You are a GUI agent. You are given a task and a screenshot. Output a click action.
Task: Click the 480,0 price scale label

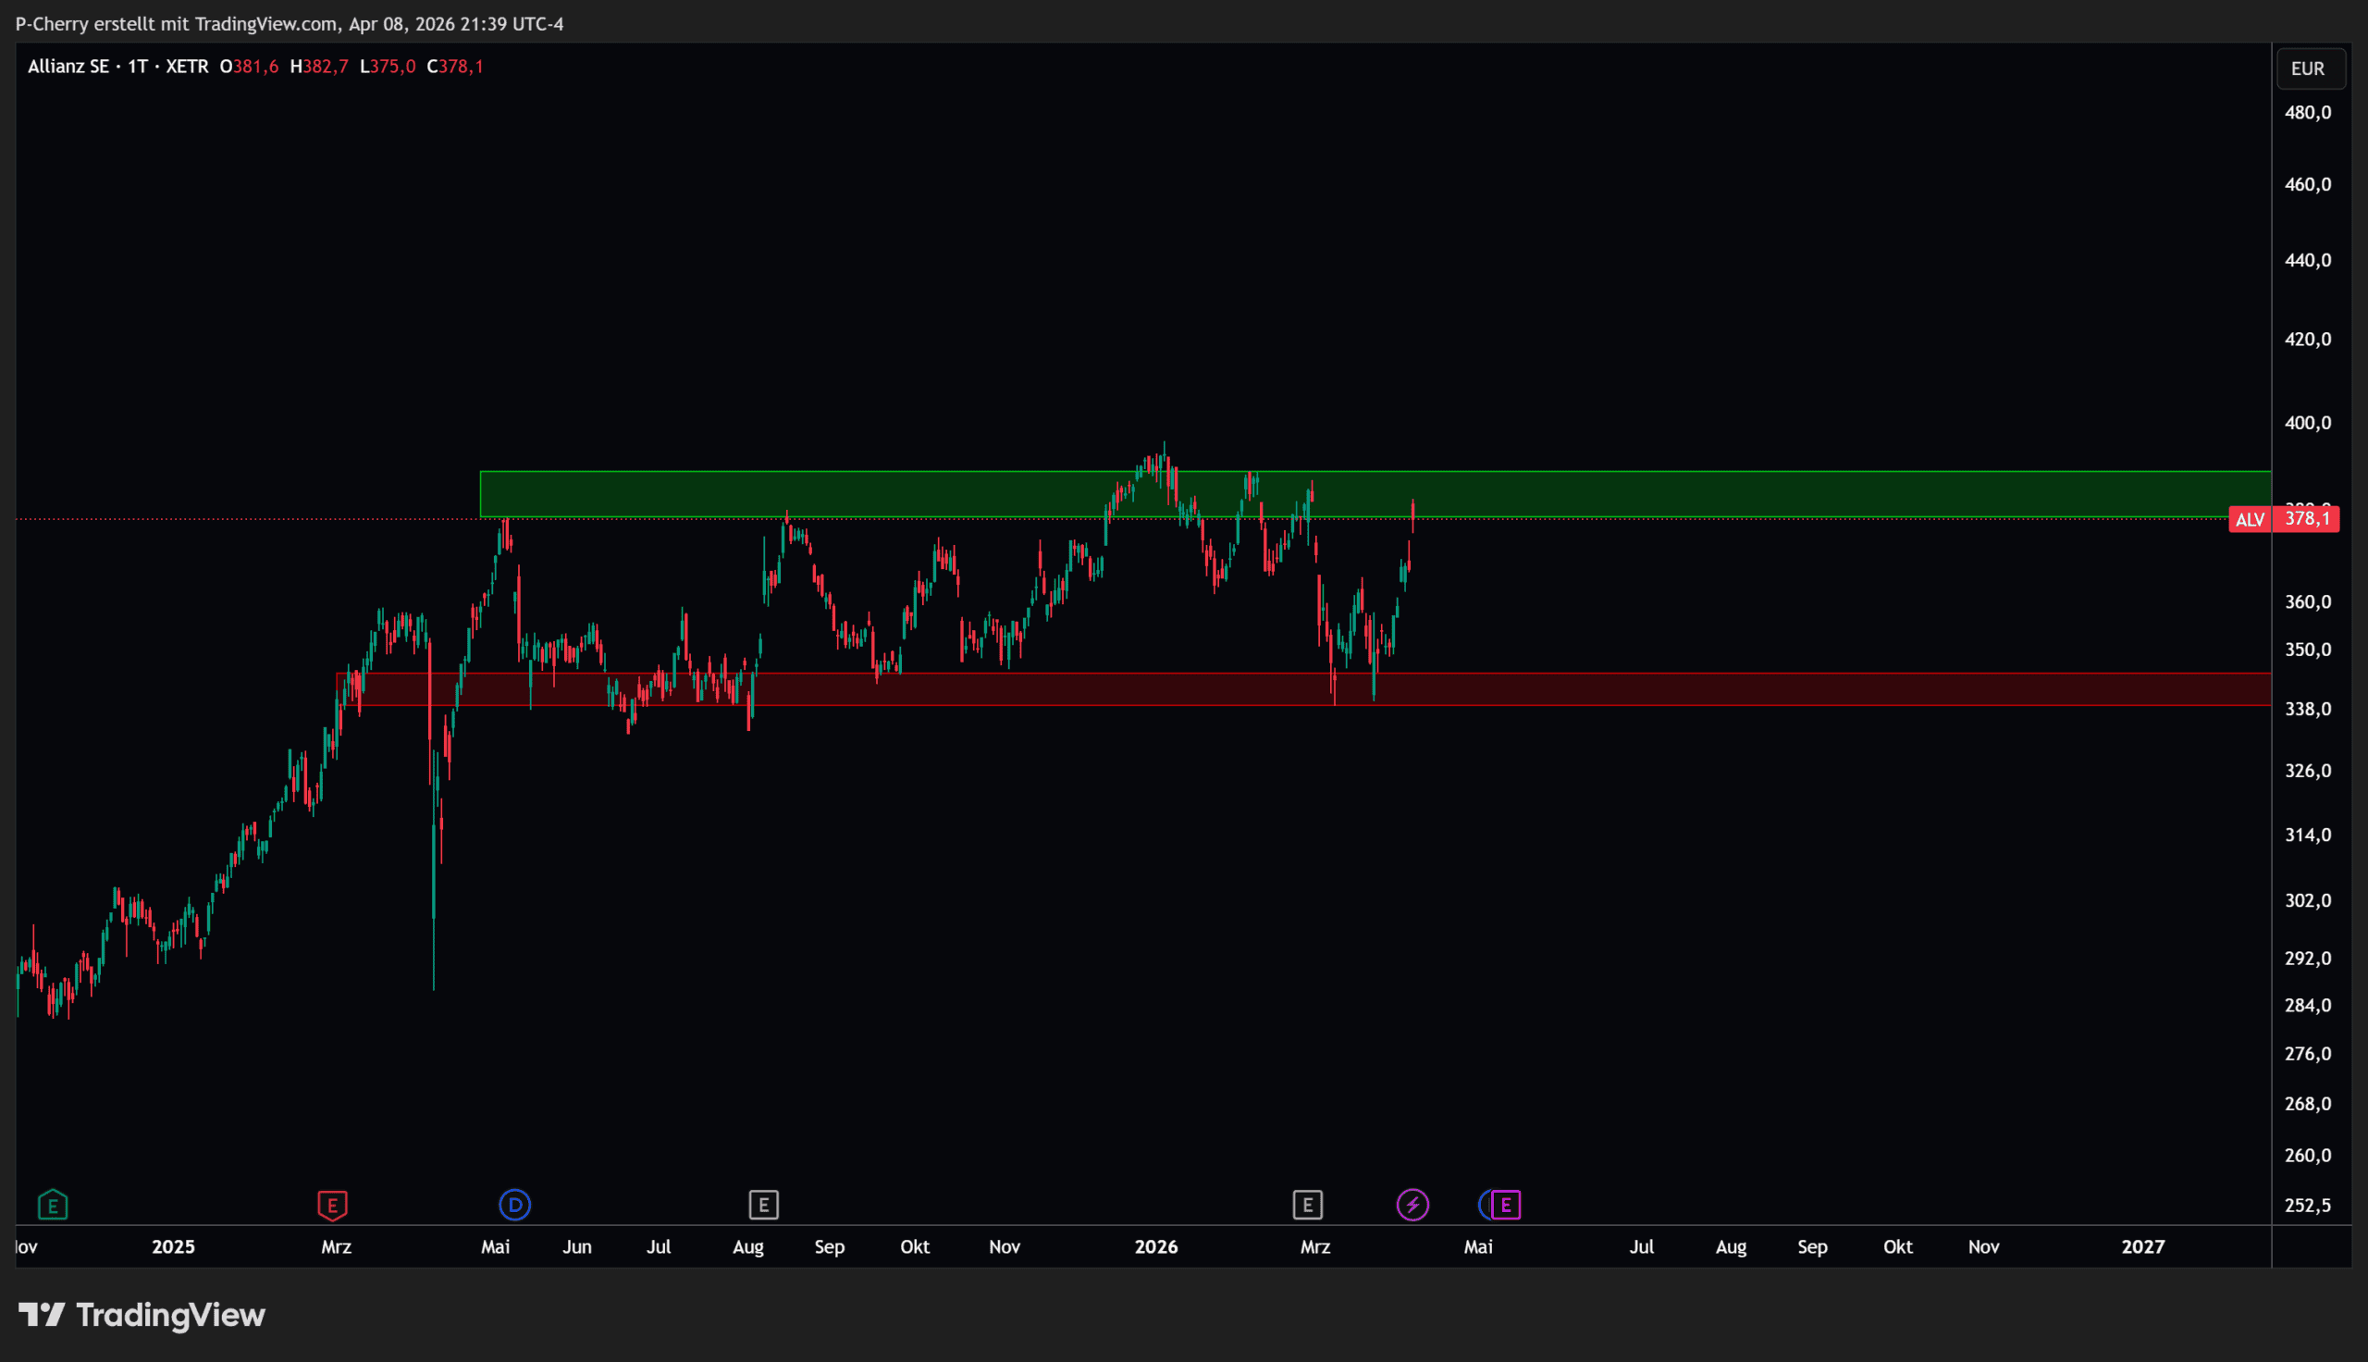click(2307, 113)
